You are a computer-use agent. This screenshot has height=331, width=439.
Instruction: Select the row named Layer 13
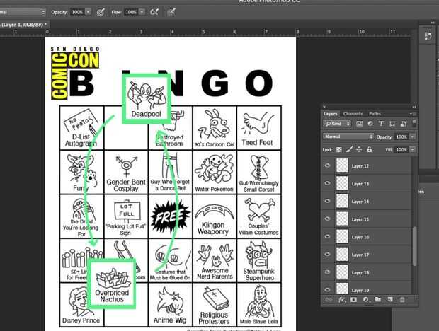click(x=367, y=183)
